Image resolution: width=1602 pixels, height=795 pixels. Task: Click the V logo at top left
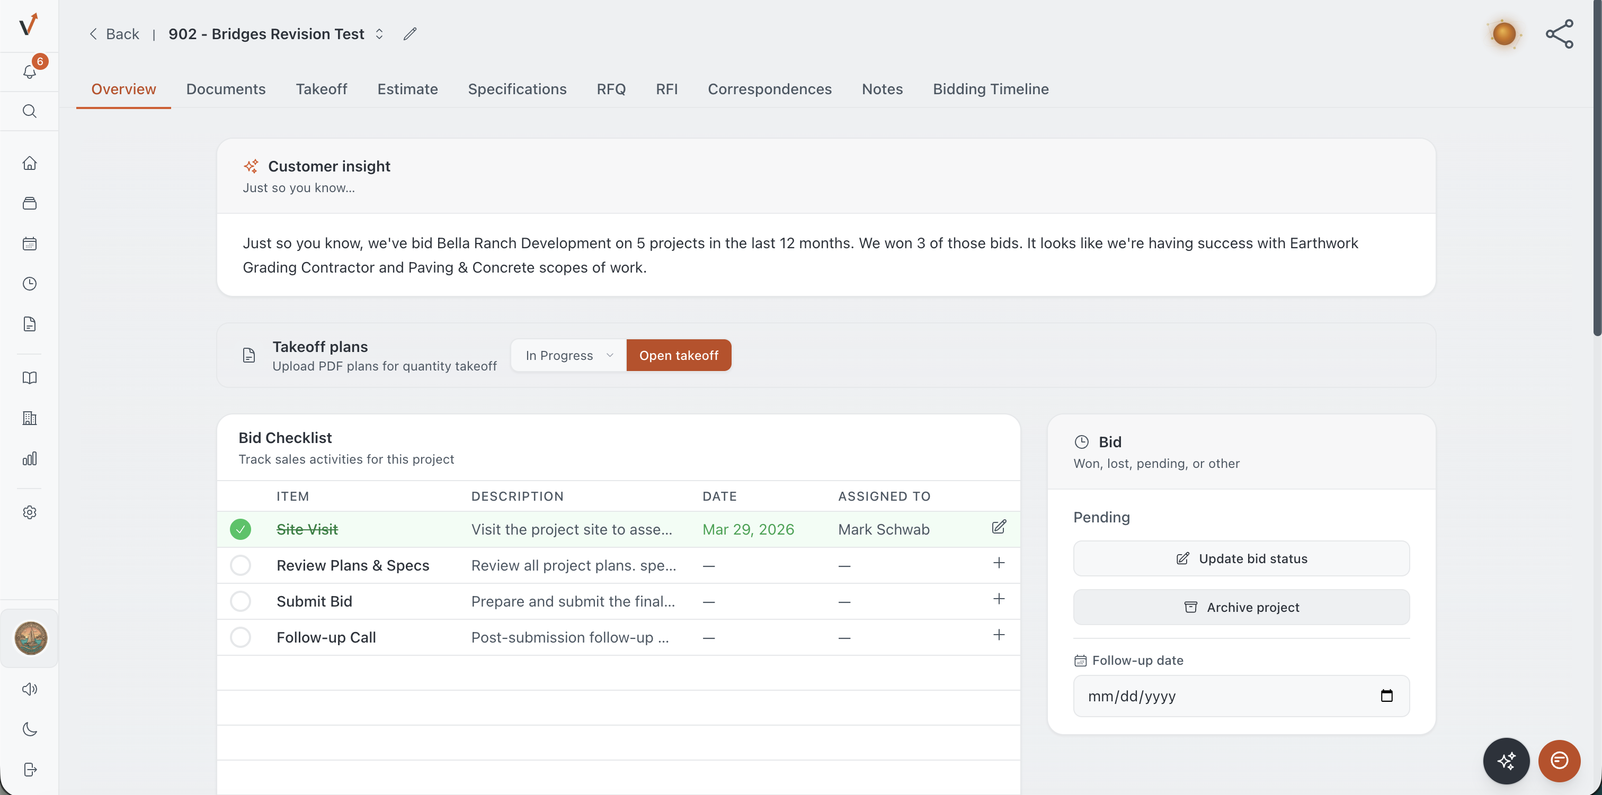point(29,25)
